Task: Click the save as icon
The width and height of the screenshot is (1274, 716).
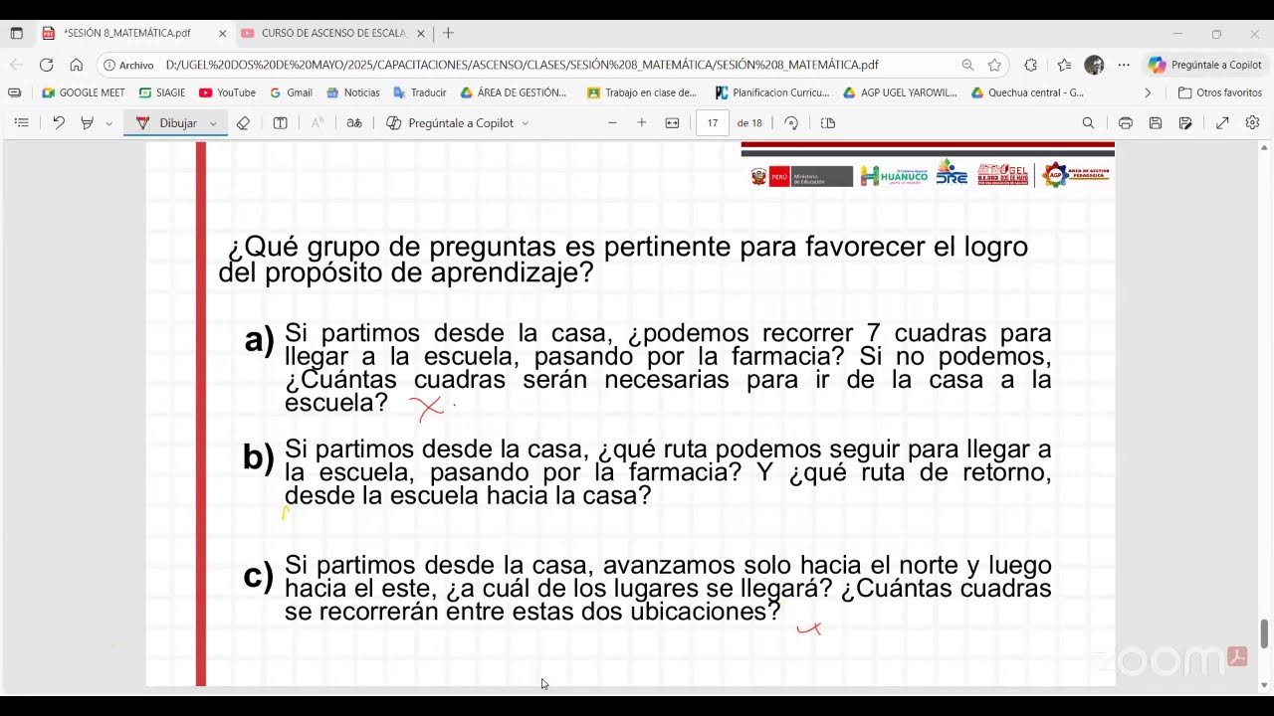Action: (1185, 123)
